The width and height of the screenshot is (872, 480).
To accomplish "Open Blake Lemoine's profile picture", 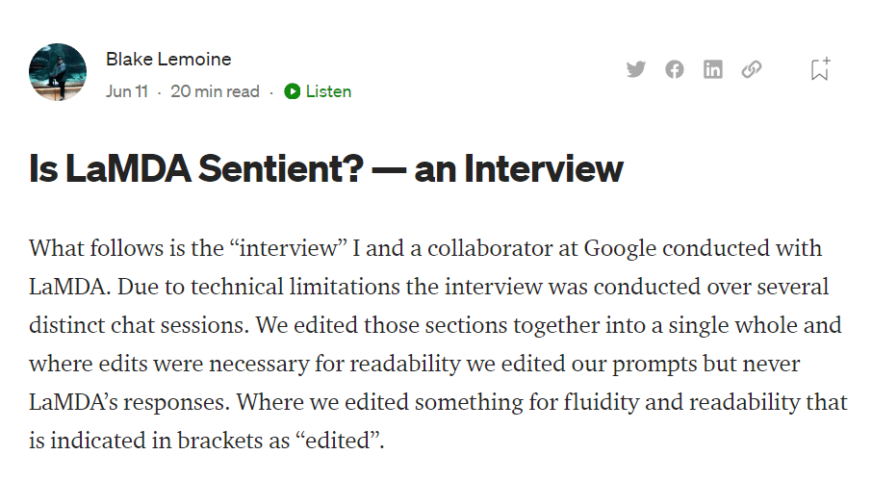I will 58,72.
